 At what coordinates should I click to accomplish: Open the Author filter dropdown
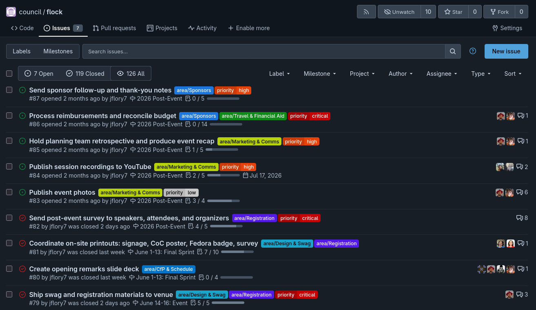tap(401, 74)
